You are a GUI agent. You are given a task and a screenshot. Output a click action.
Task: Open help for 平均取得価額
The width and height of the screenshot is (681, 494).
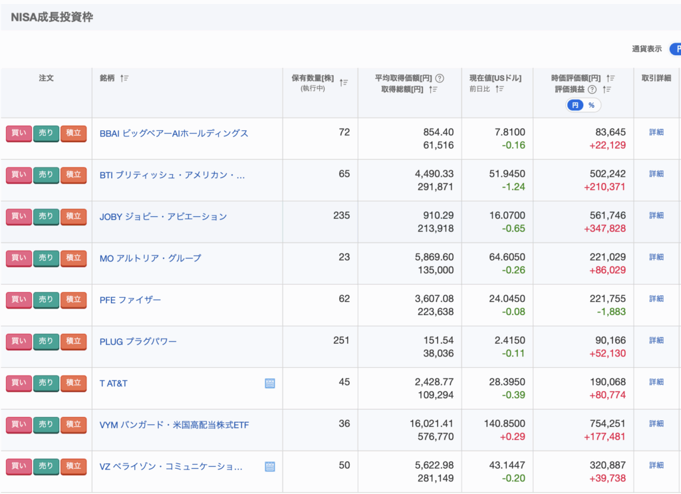(440, 78)
